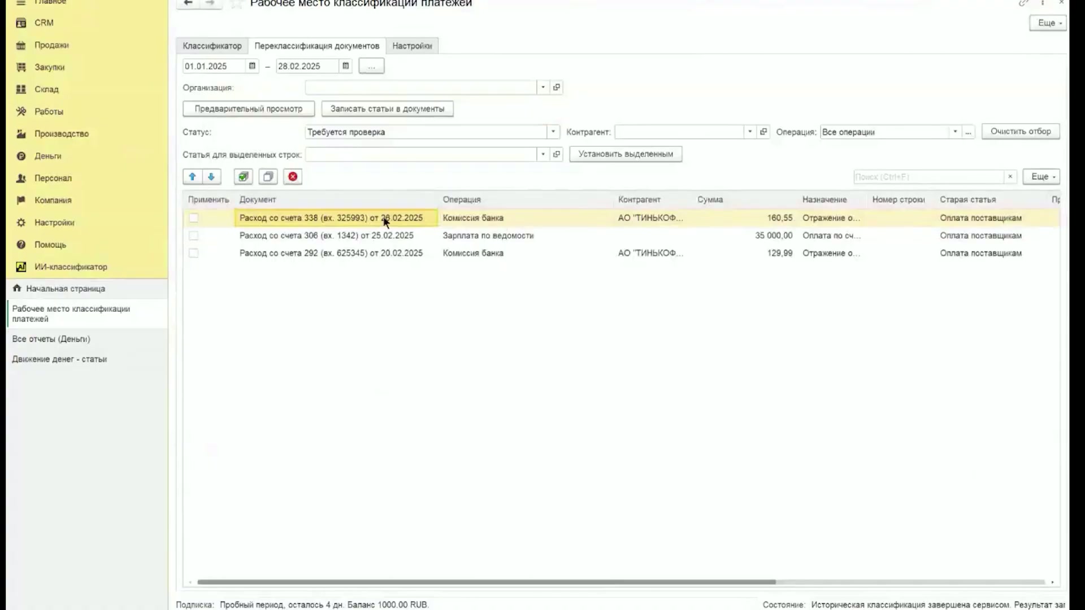Expand the Статус dropdown

553,132
